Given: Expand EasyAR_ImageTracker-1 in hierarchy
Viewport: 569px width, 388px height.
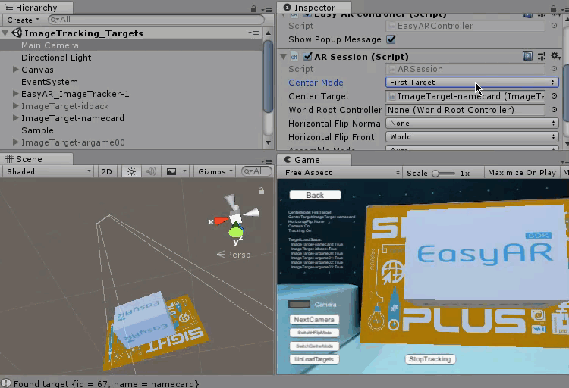Looking at the screenshot, I should click(15, 93).
